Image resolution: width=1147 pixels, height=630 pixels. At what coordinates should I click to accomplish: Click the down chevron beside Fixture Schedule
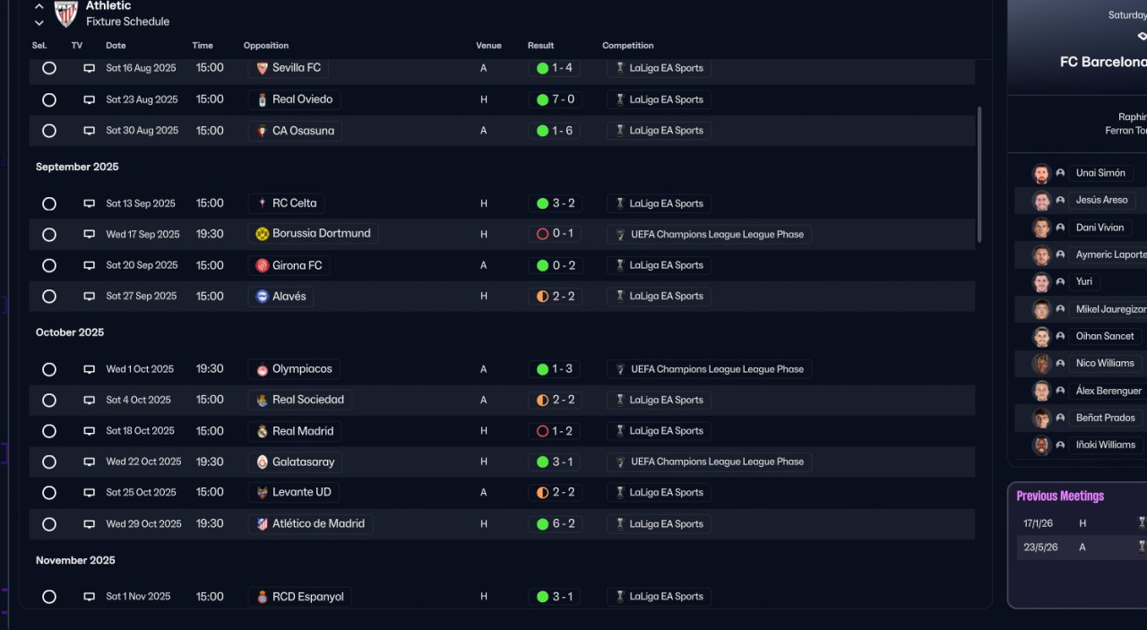[x=39, y=22]
